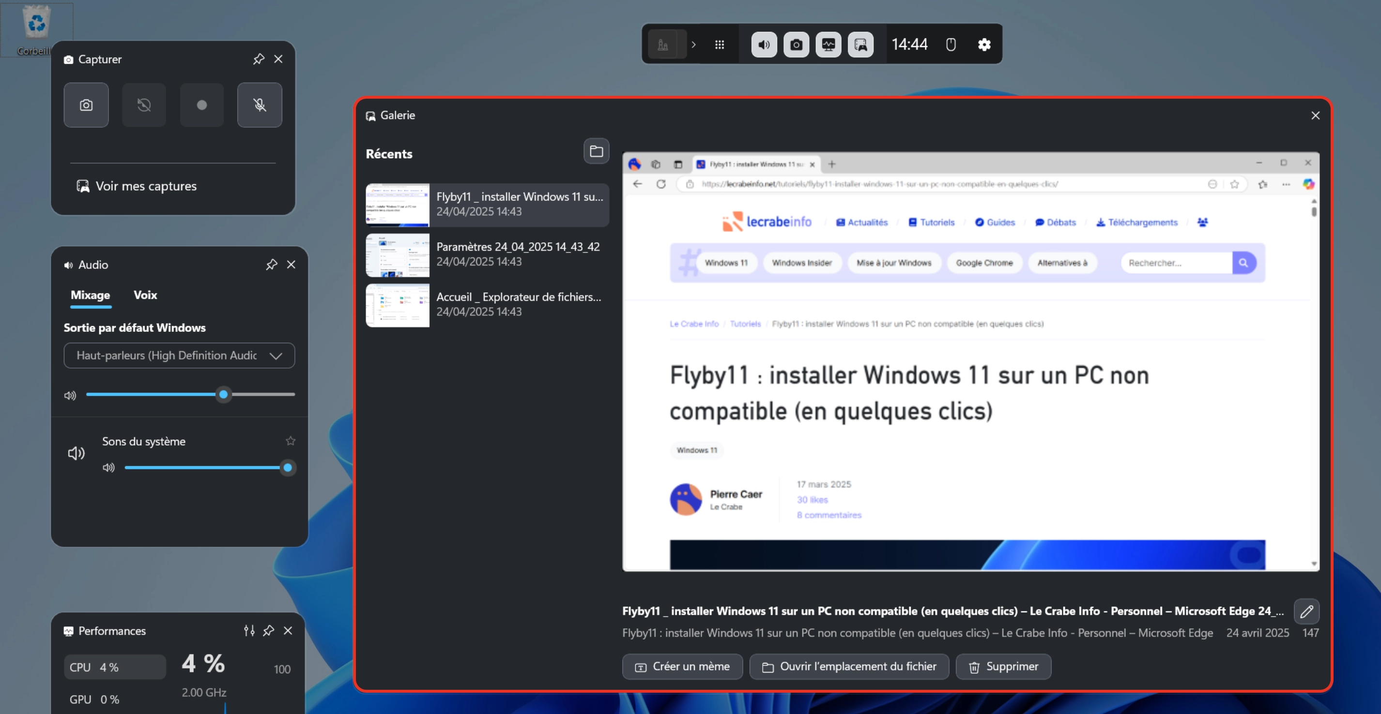Click Créer un mème button
This screenshot has width=1381, height=714.
pyautogui.click(x=682, y=667)
